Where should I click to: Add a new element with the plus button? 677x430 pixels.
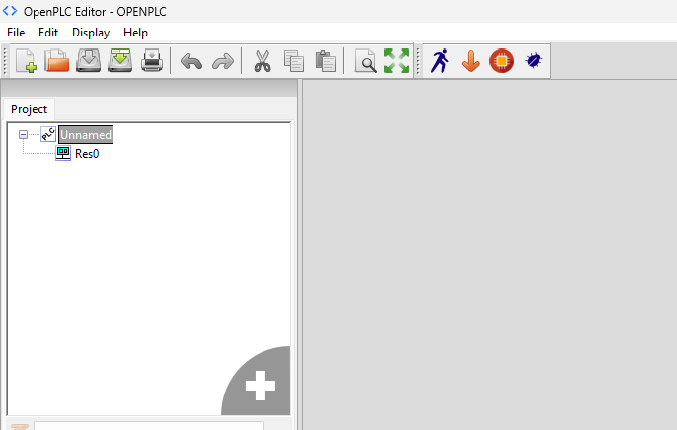tap(261, 386)
